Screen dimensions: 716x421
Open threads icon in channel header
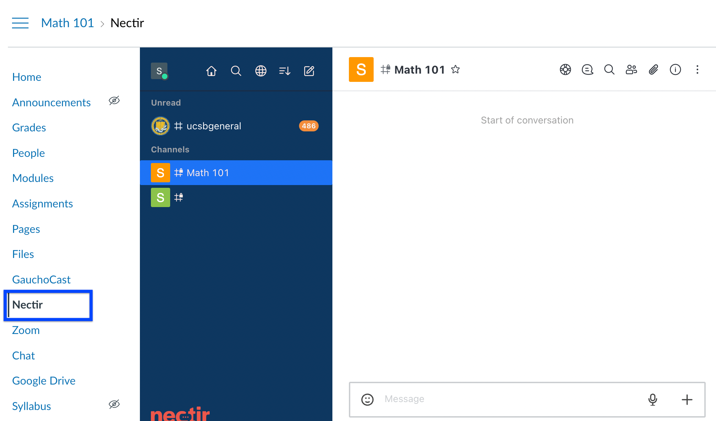coord(587,69)
